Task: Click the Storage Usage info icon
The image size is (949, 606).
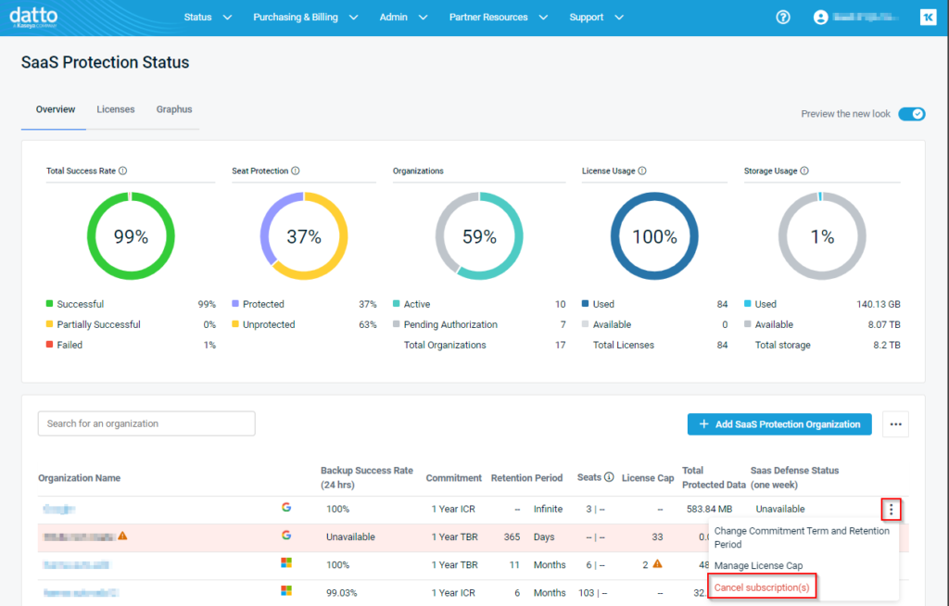Action: coord(804,171)
